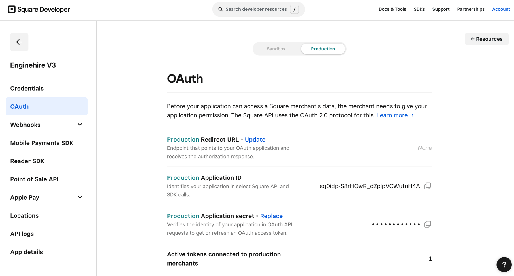Viewport: 514px width, 276px height.
Task: Click the Square Developer logo
Action: coord(39,9)
